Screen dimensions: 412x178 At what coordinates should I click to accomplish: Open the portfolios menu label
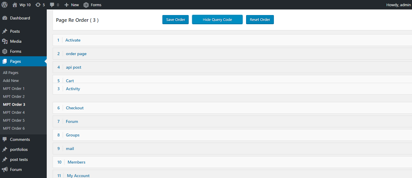click(19, 149)
